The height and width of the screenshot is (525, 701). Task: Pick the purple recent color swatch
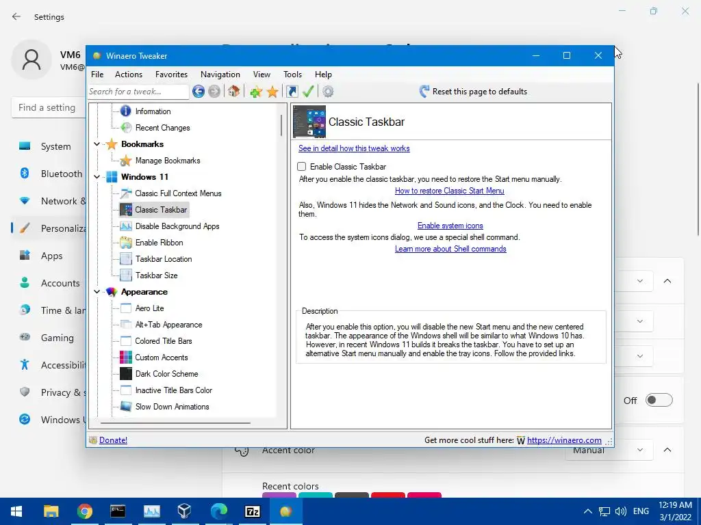click(279, 495)
